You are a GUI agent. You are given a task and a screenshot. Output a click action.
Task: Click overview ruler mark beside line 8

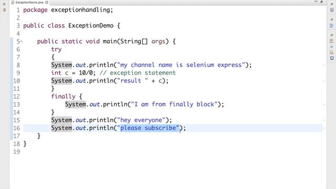point(324,65)
